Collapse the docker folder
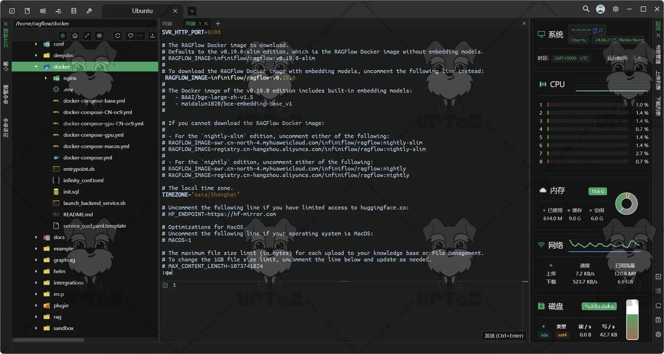Screen dimensions: 664x354 tap(36, 67)
